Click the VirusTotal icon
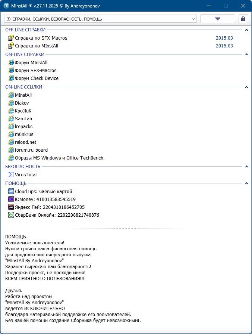Viewport: 252px width, 334px height. tap(11, 174)
